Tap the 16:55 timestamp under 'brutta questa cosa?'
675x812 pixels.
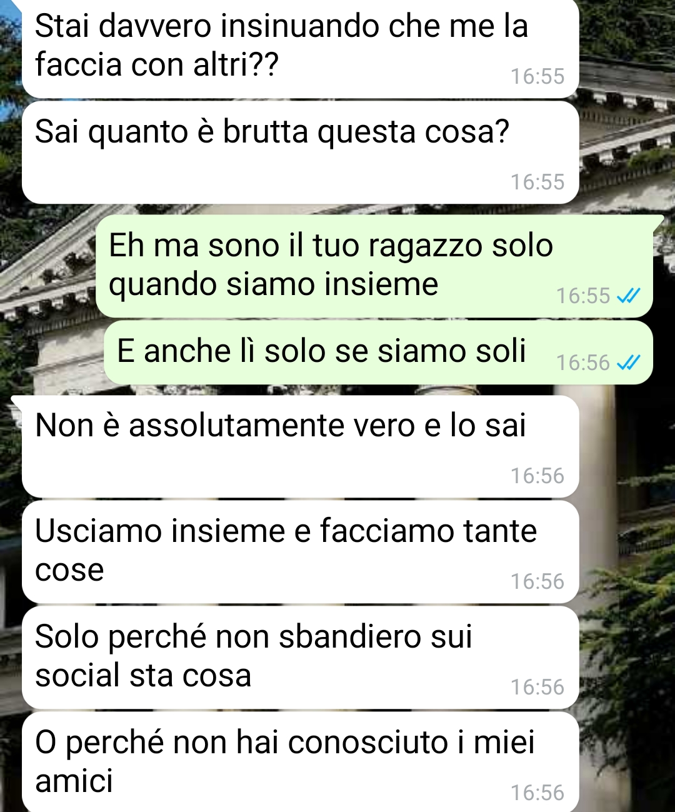click(537, 182)
